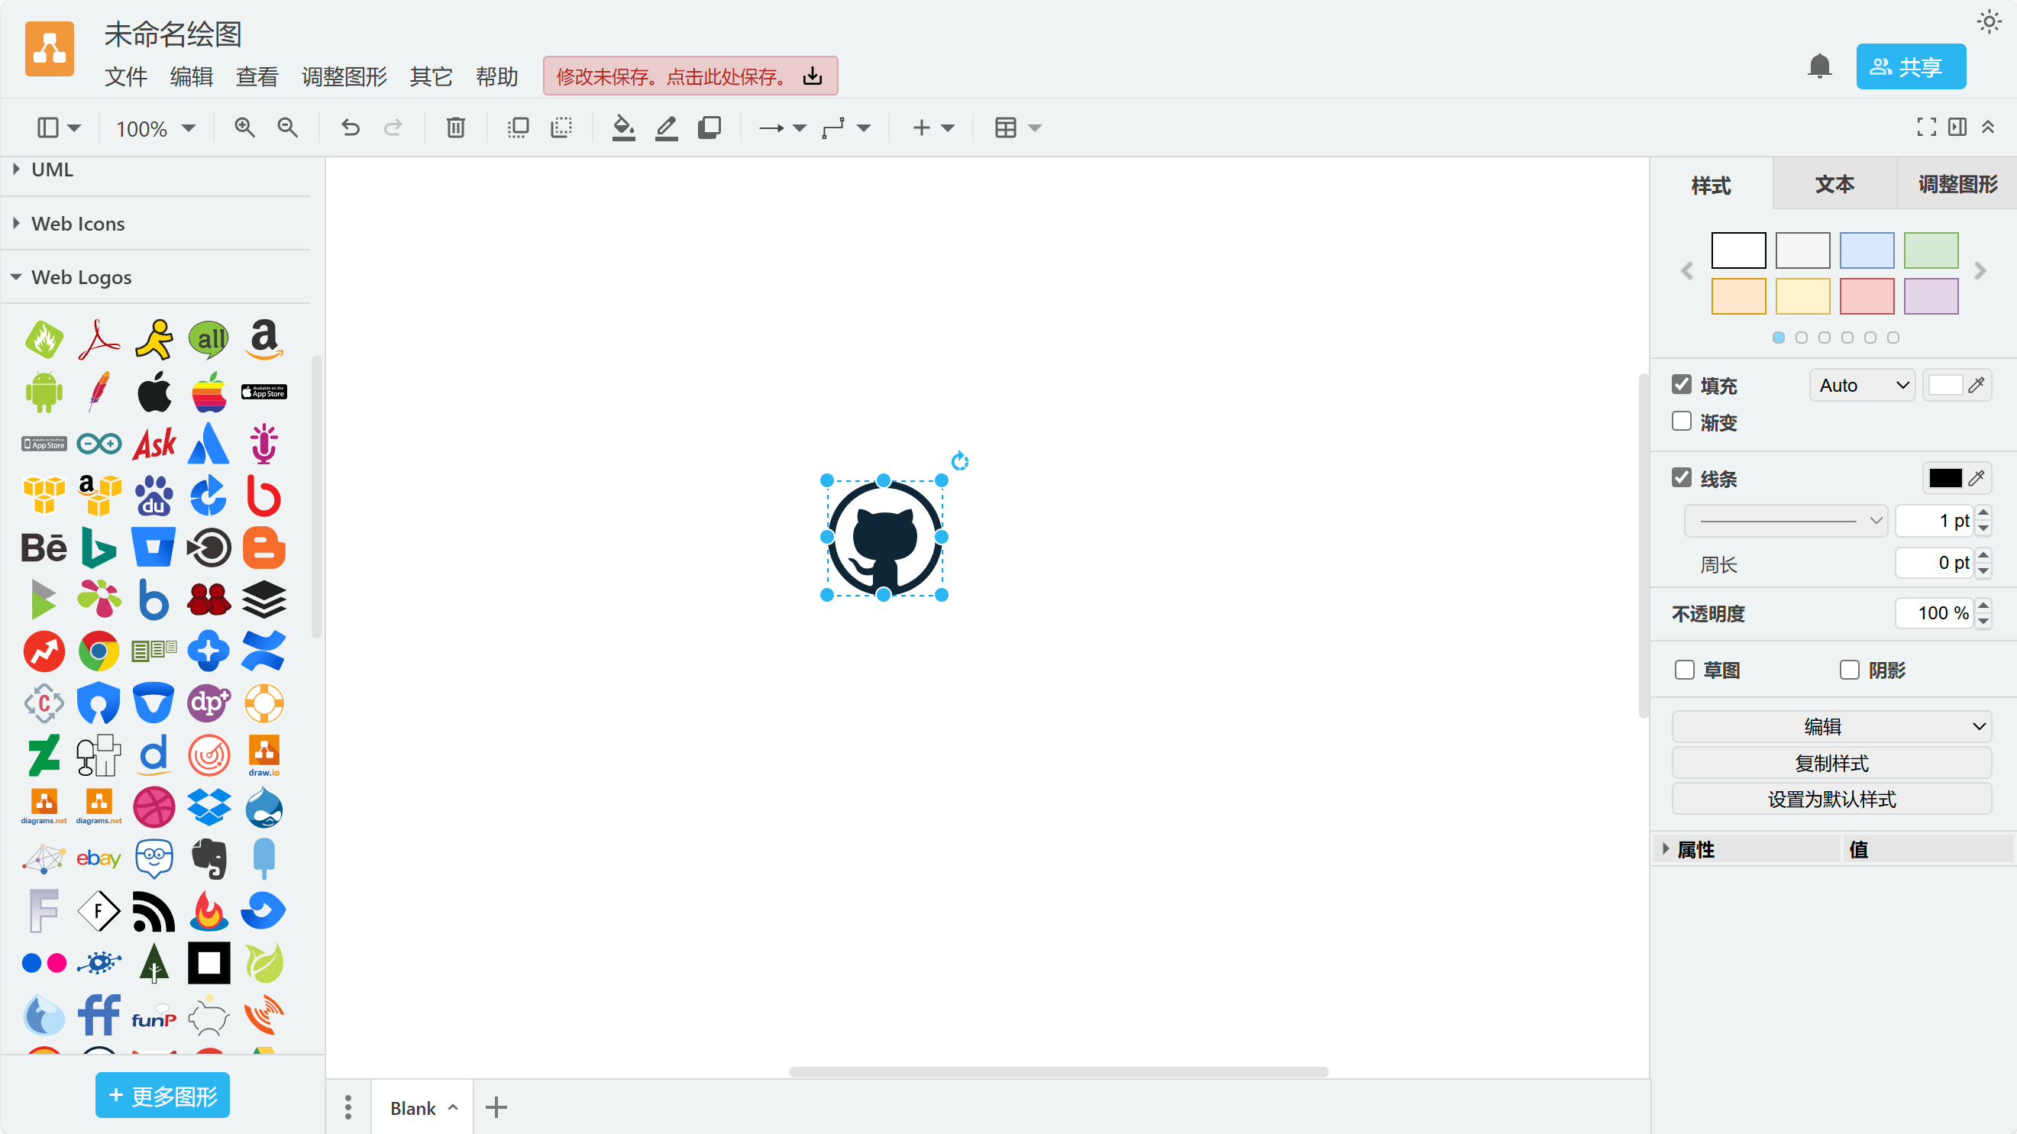Image resolution: width=2017 pixels, height=1134 pixels.
Task: Click the 更多图形 button
Action: click(x=162, y=1095)
